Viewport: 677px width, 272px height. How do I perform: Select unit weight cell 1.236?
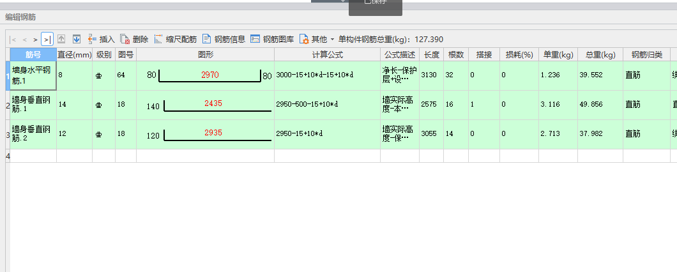[x=558, y=75]
